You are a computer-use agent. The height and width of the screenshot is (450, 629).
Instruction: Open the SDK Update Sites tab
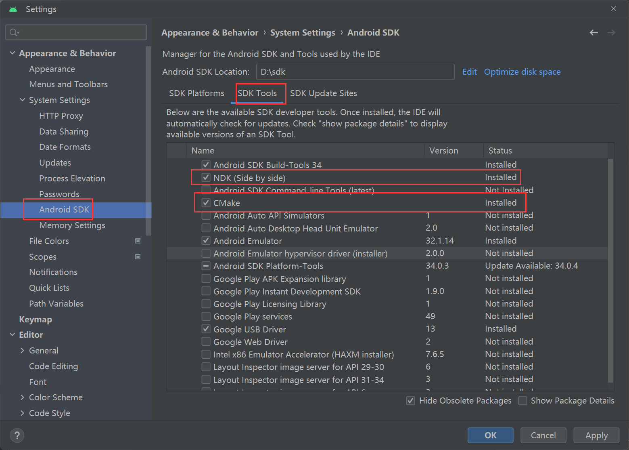pos(323,93)
